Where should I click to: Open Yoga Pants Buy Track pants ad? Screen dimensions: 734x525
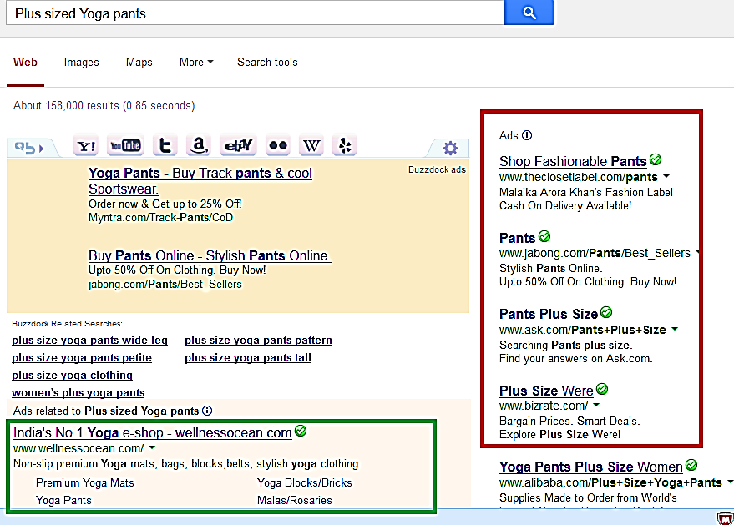[x=200, y=181]
